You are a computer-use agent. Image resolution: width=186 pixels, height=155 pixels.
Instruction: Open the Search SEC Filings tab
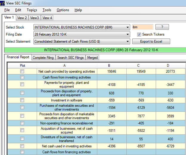tap(70, 58)
